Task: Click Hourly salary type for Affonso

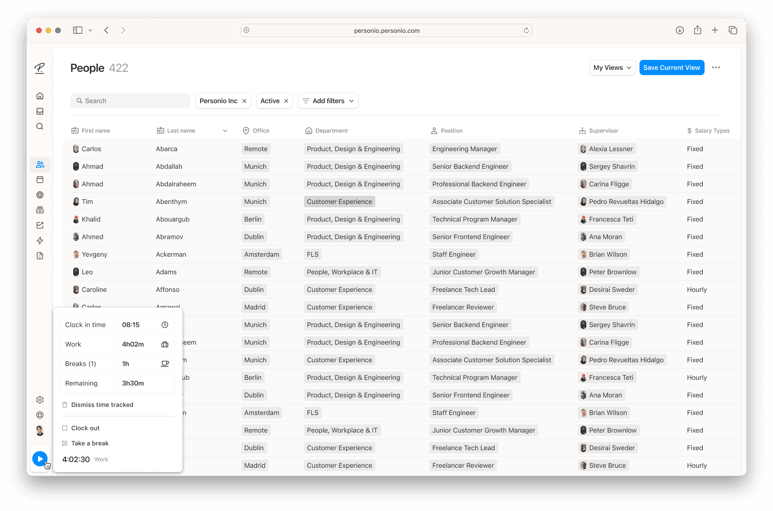Action: click(697, 289)
